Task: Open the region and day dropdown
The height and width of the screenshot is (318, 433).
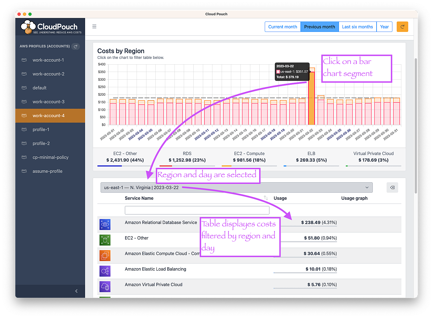Action: (236, 187)
